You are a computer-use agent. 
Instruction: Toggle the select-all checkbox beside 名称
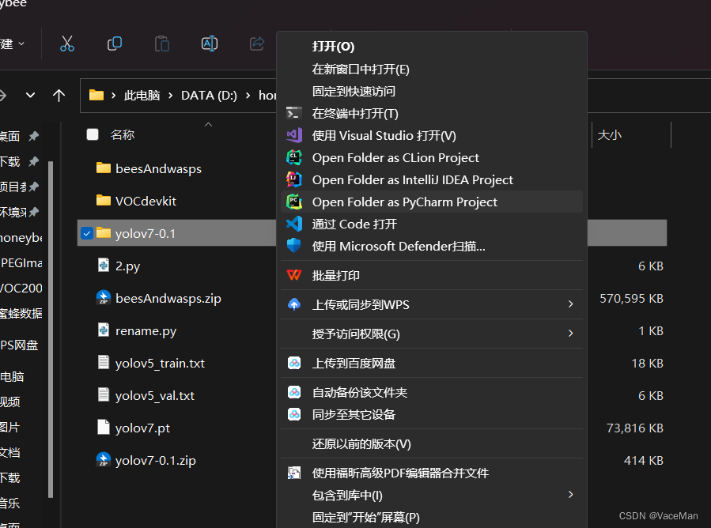[93, 134]
